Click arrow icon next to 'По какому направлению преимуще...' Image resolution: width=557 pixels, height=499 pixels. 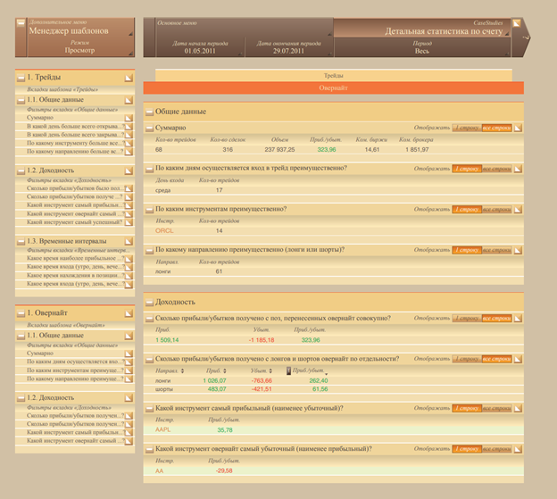pos(129,379)
